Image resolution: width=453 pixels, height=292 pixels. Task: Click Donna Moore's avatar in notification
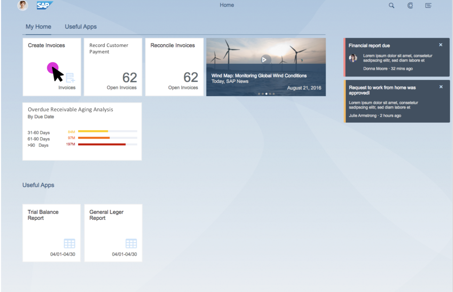click(353, 58)
